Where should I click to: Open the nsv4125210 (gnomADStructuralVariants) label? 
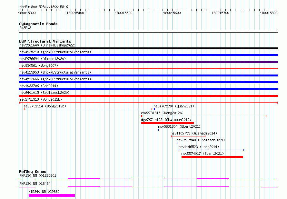click(x=55, y=52)
